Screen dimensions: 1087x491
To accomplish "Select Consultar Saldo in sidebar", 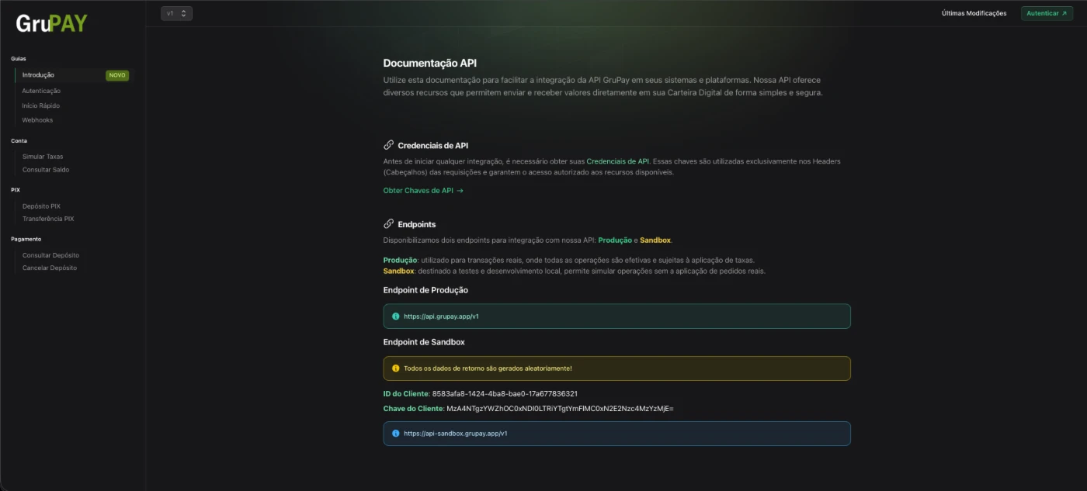I will pos(46,170).
